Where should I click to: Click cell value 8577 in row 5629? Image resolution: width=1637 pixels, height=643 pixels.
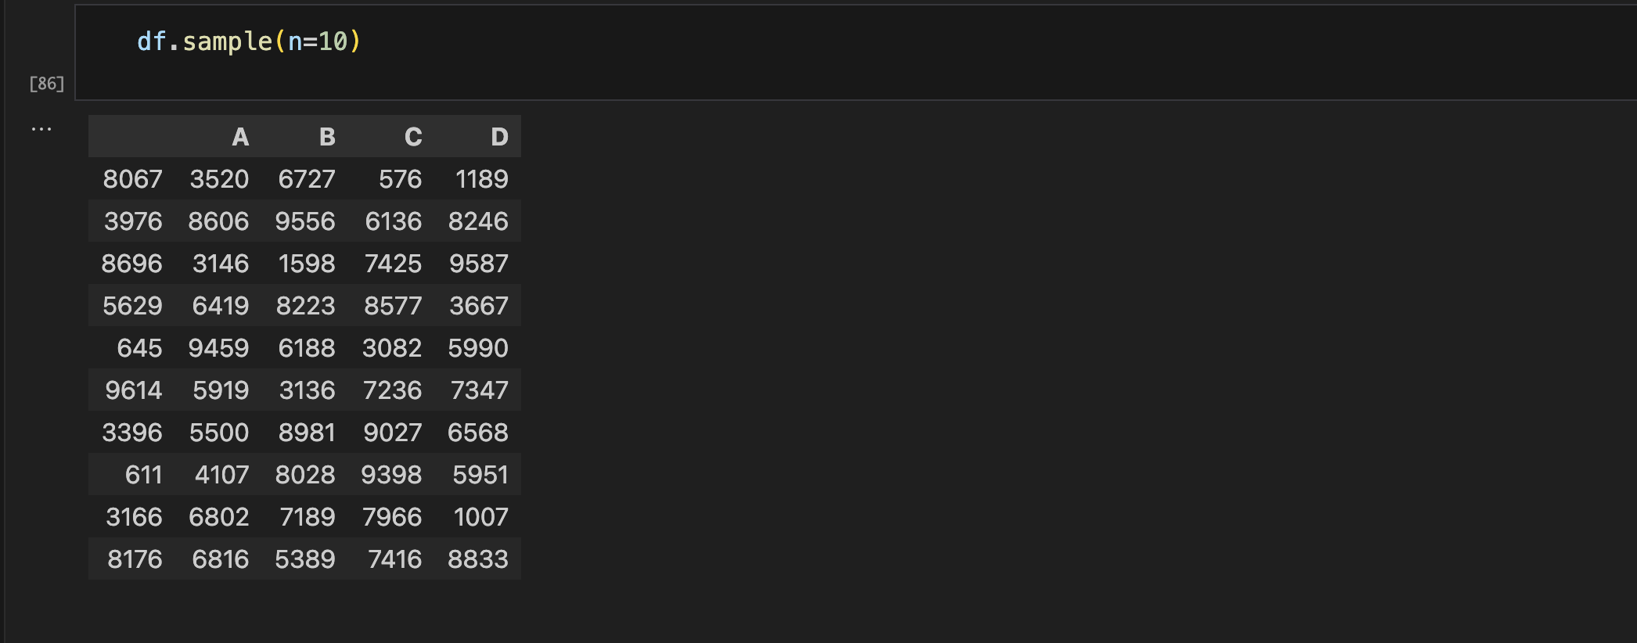pos(393,306)
